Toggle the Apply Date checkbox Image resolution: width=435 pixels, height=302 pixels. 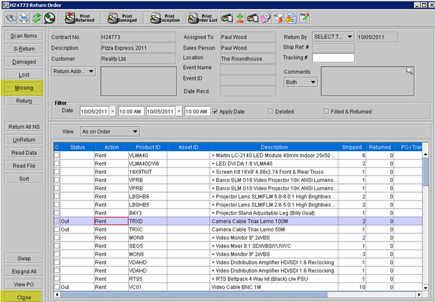[x=216, y=112]
